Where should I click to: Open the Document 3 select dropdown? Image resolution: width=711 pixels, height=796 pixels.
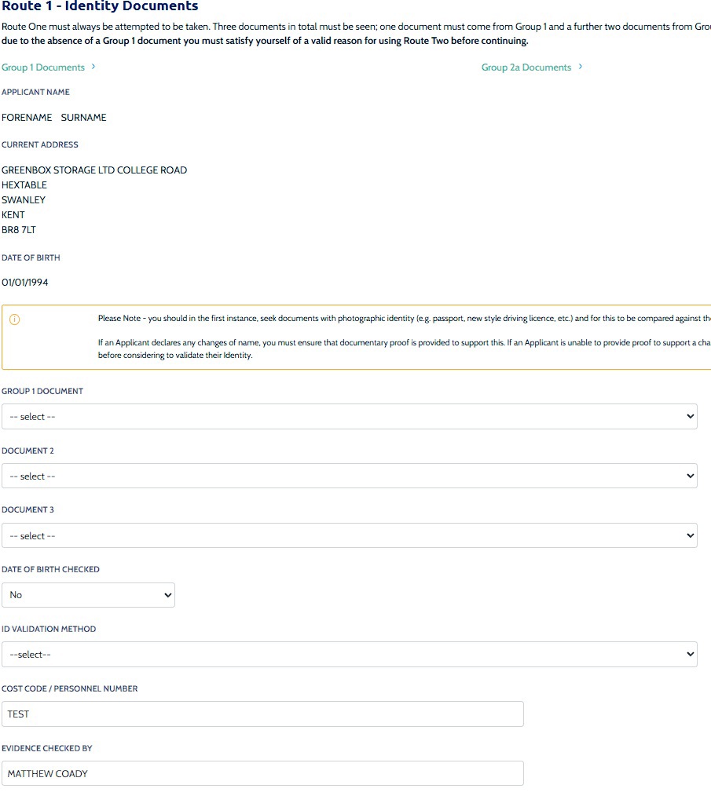coord(349,536)
